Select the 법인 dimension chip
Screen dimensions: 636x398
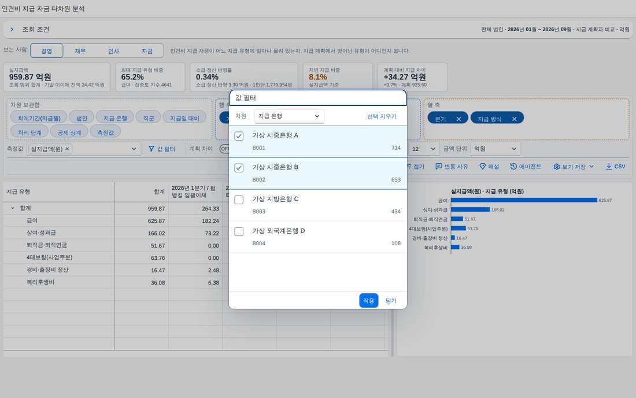tap(82, 118)
